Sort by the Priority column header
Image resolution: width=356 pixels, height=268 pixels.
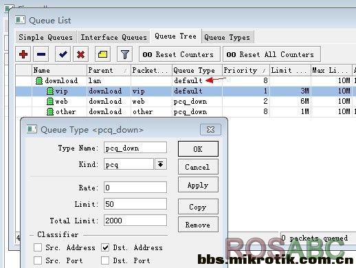246,70
